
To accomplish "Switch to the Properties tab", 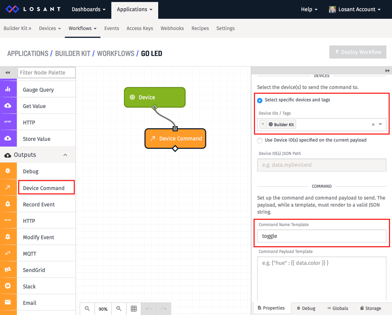I will (x=271, y=308).
